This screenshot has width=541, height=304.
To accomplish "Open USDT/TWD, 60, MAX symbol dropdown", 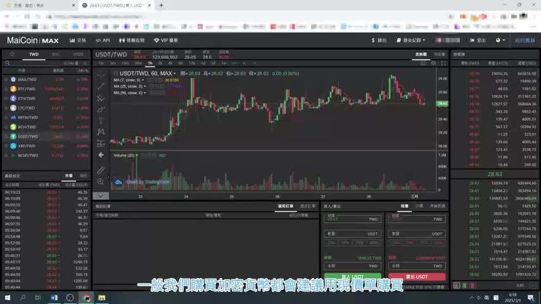I will pos(175,73).
